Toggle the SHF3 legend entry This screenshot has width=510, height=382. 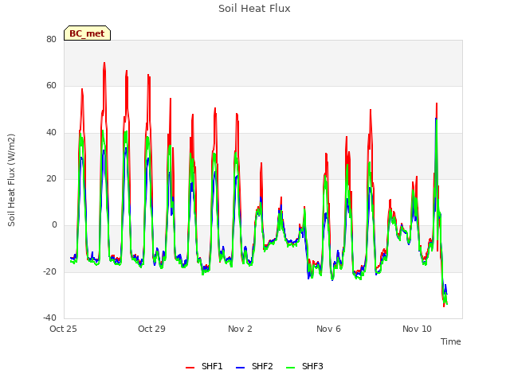tap(304, 366)
